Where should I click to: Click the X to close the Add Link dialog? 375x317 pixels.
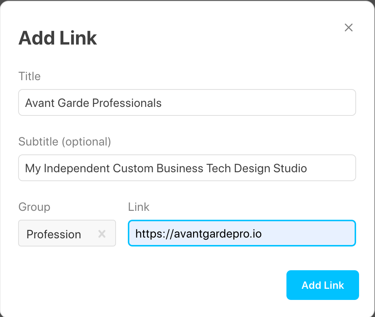349,27
